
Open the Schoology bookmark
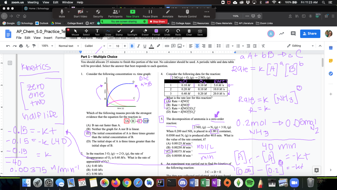coord(25,23)
